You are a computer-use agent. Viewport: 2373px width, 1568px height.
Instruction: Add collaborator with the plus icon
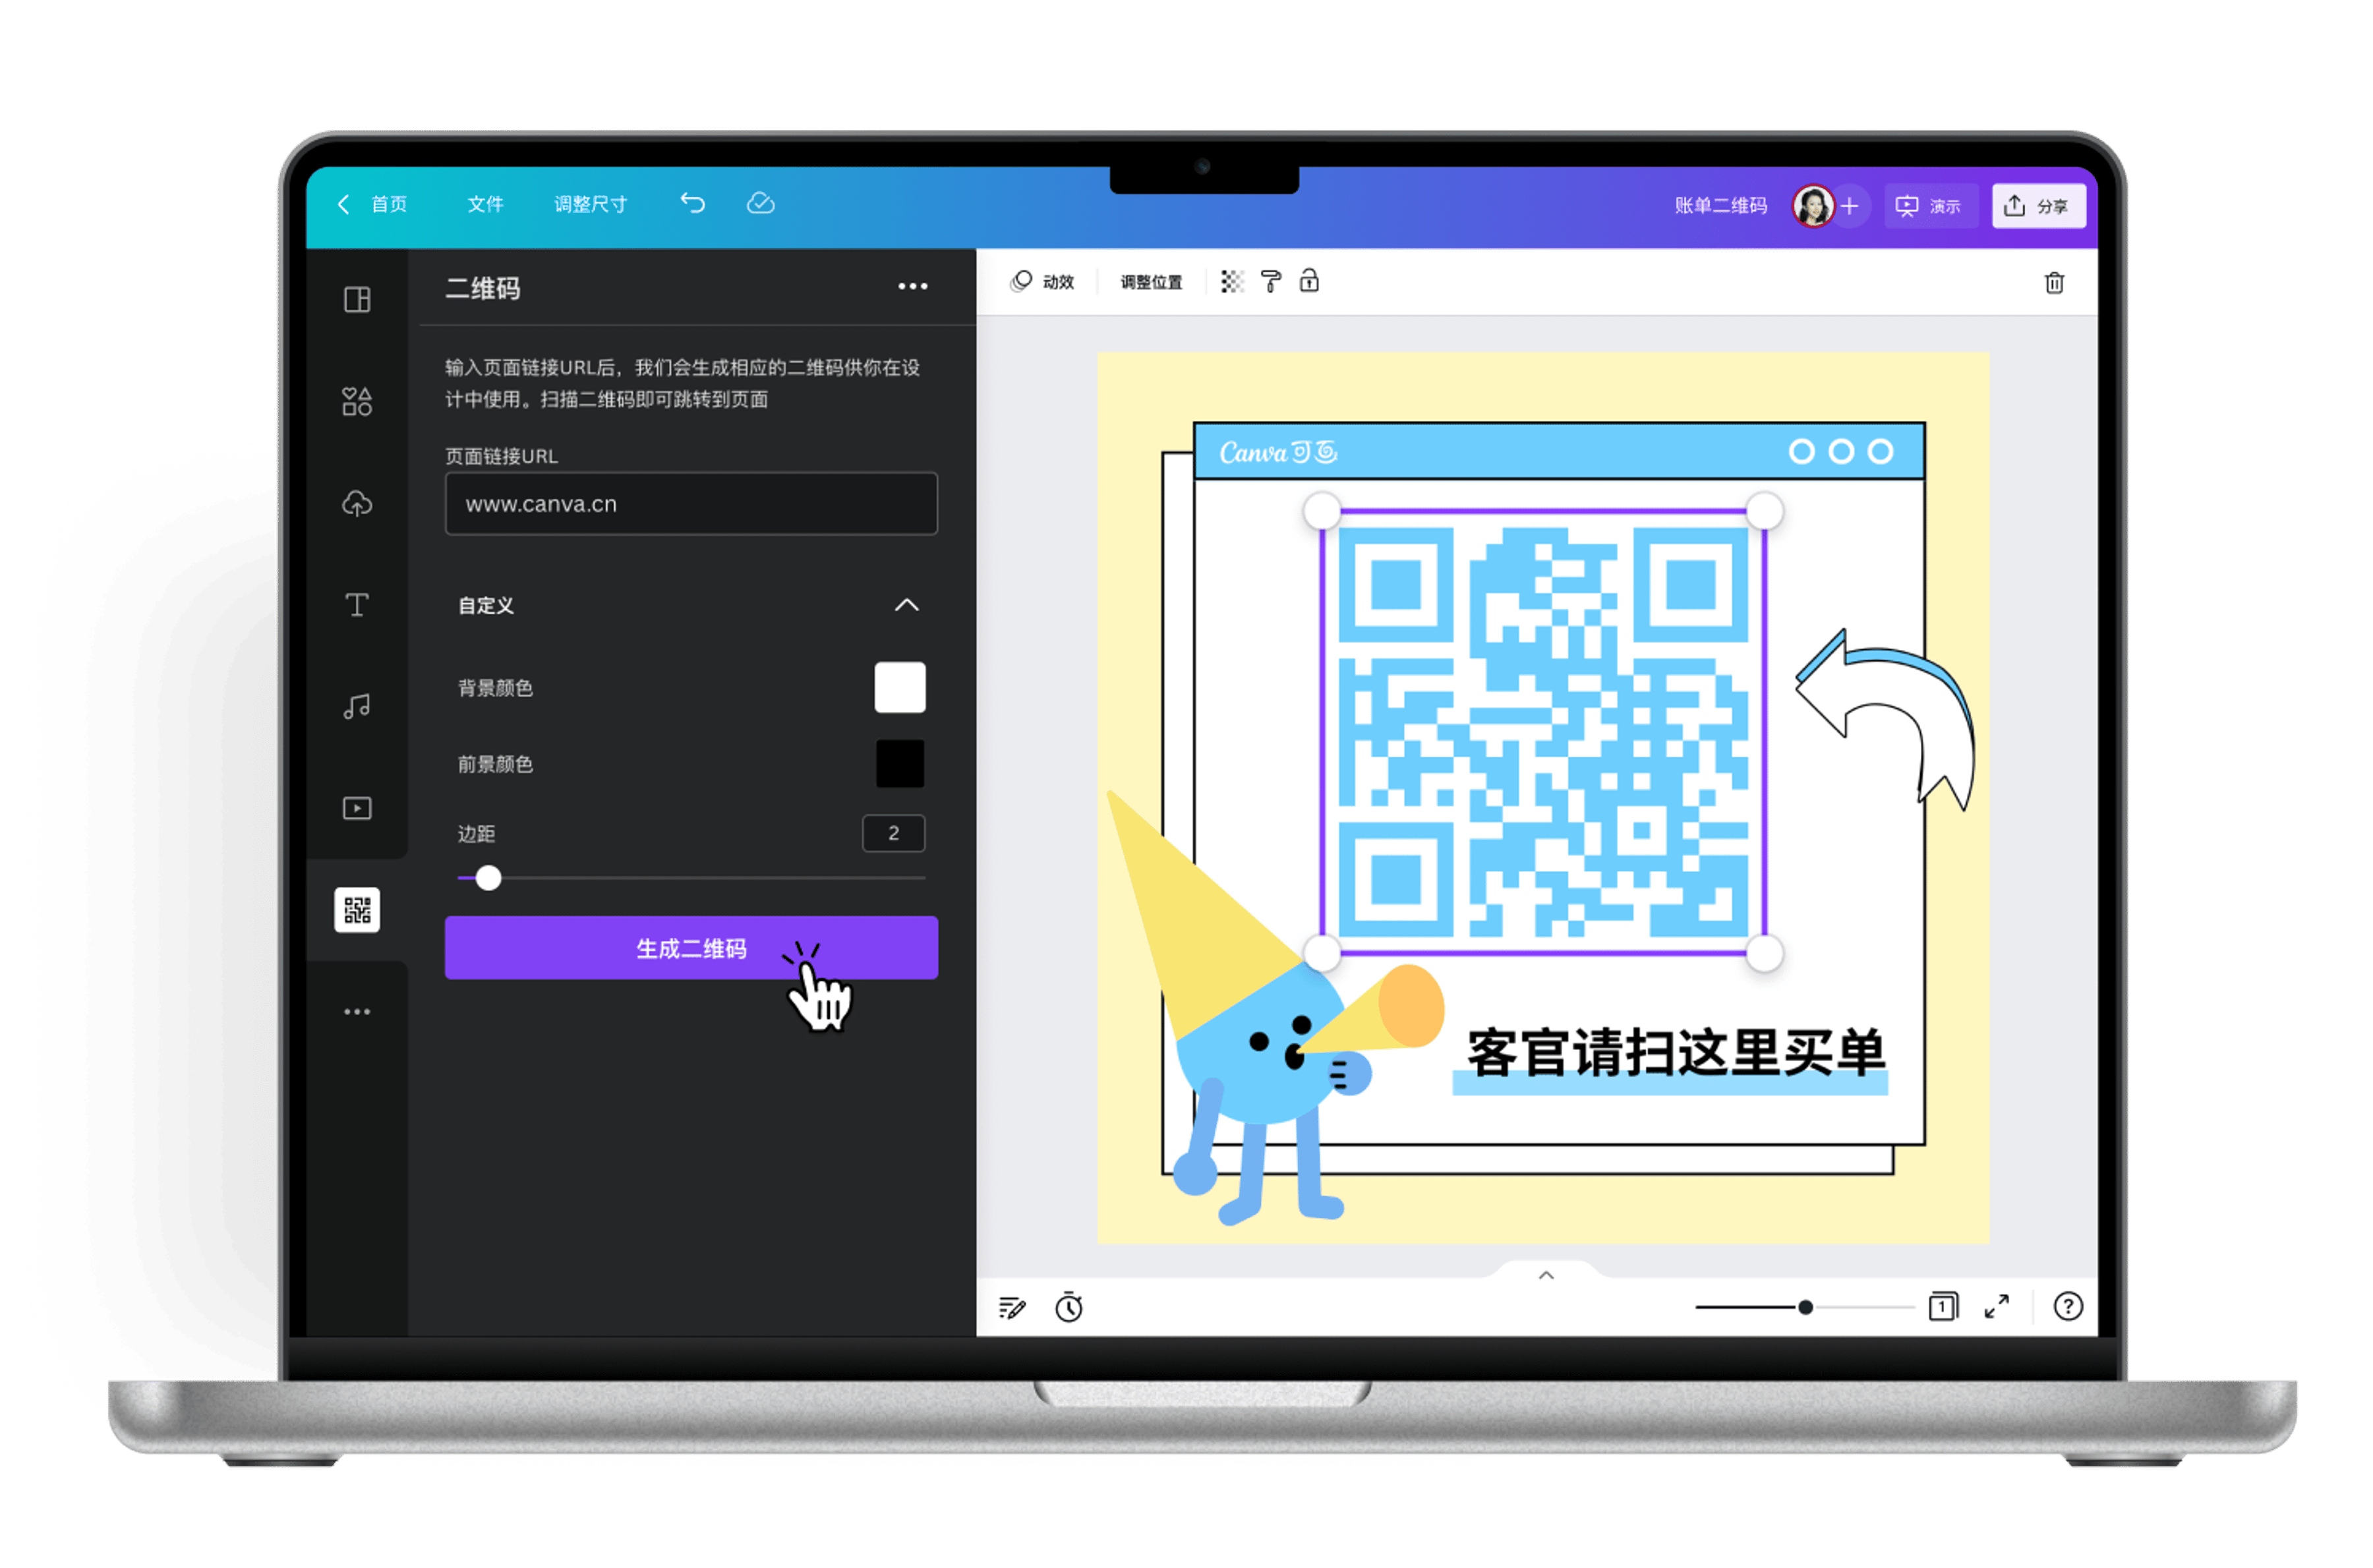1849,206
